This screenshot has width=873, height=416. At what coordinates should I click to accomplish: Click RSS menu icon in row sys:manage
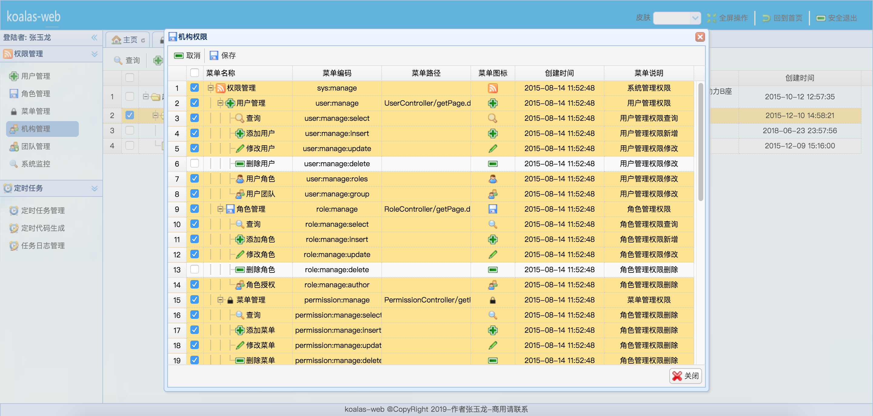493,88
